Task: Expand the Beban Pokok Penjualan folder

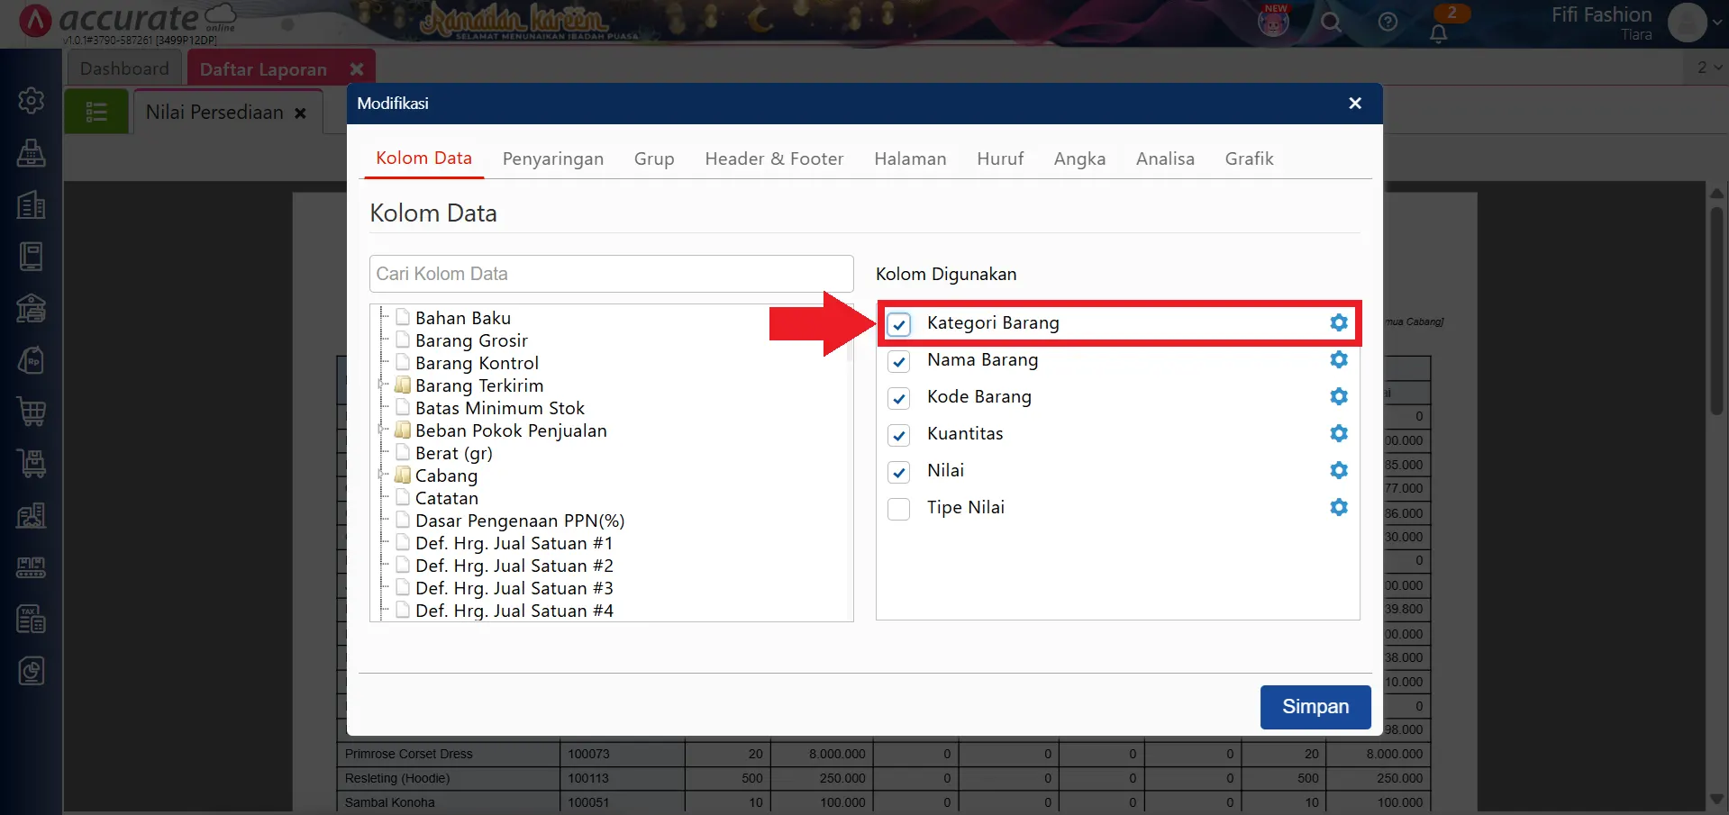Action: (384, 430)
